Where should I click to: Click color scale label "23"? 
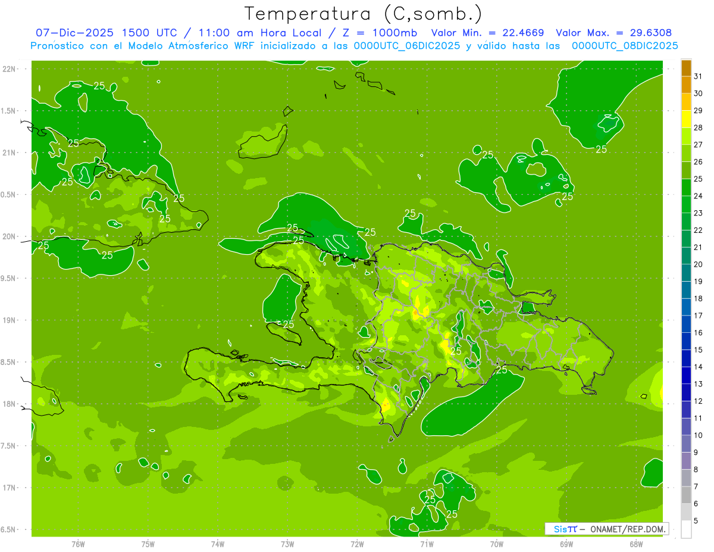pos(698,213)
